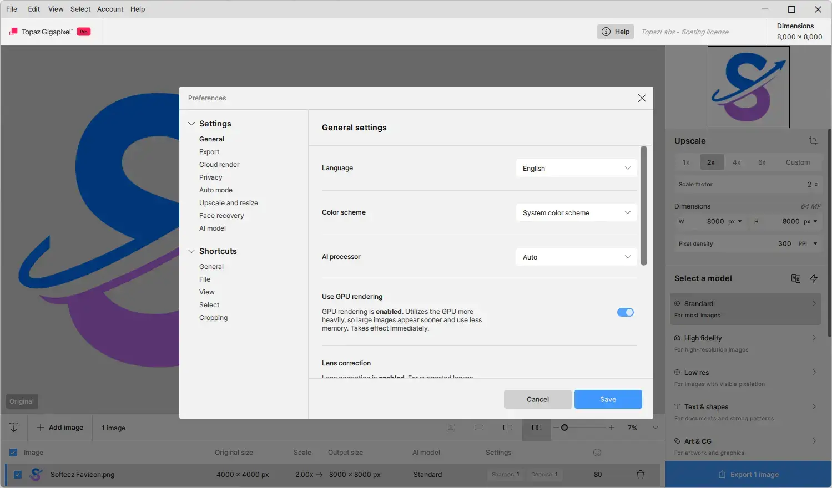Open the Pixel density PPI unit dropdown
The image size is (832, 488).
click(808, 243)
